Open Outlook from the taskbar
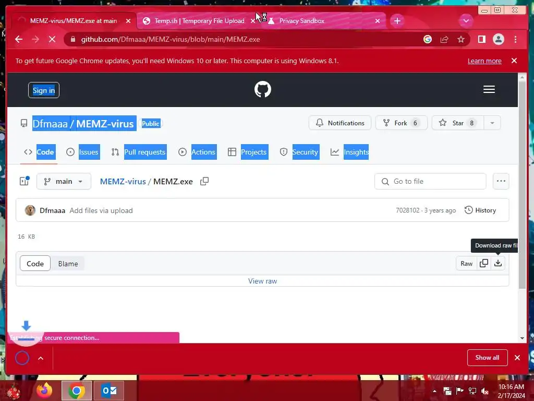Image resolution: width=534 pixels, height=401 pixels. 109,391
